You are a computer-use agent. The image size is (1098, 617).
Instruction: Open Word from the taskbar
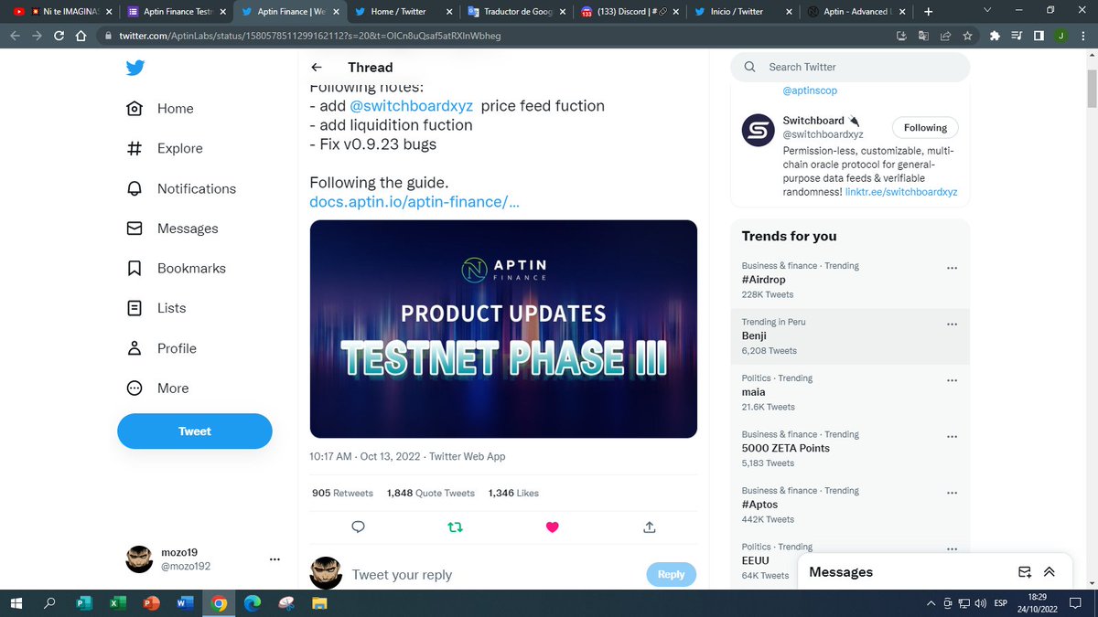pos(185,603)
